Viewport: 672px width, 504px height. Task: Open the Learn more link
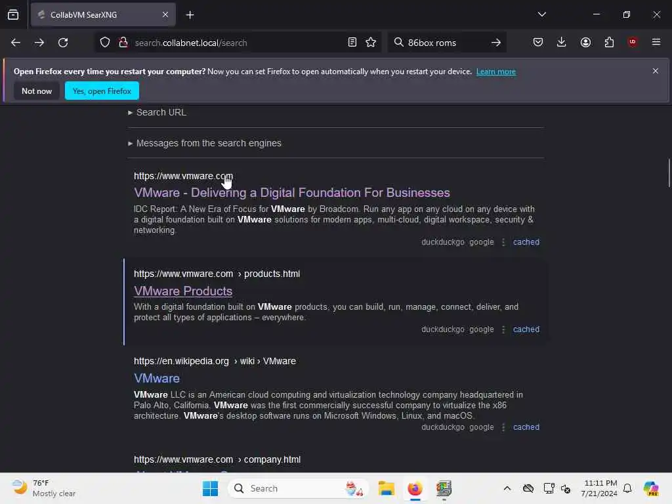[496, 72]
